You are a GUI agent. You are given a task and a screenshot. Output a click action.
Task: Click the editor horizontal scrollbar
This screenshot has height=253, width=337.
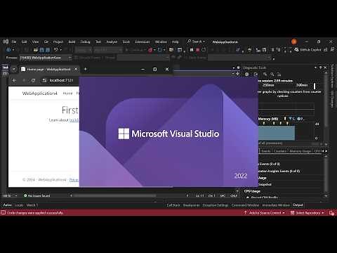tap(114, 195)
